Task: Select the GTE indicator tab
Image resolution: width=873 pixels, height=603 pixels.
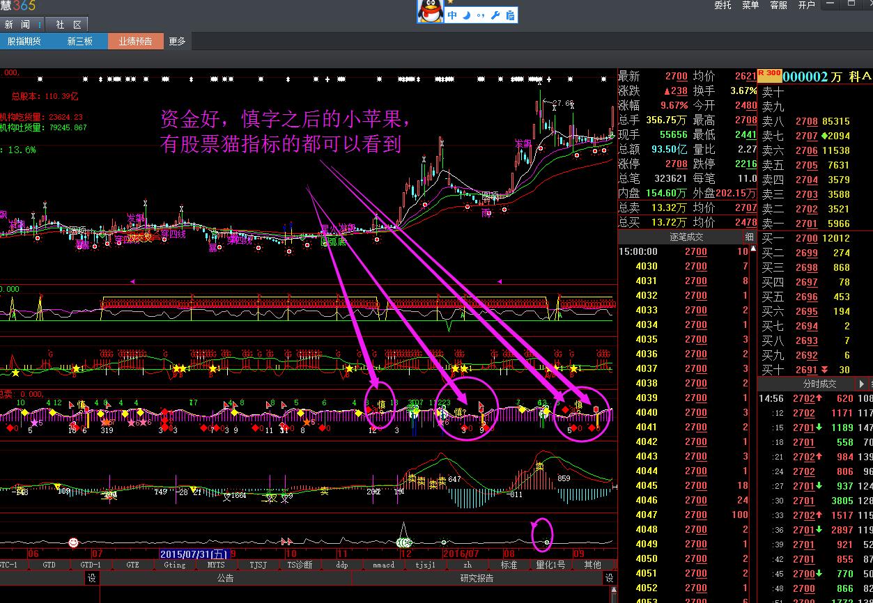Action: coord(132,565)
